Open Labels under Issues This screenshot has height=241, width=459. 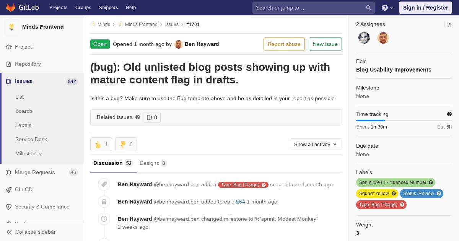[x=23, y=125]
